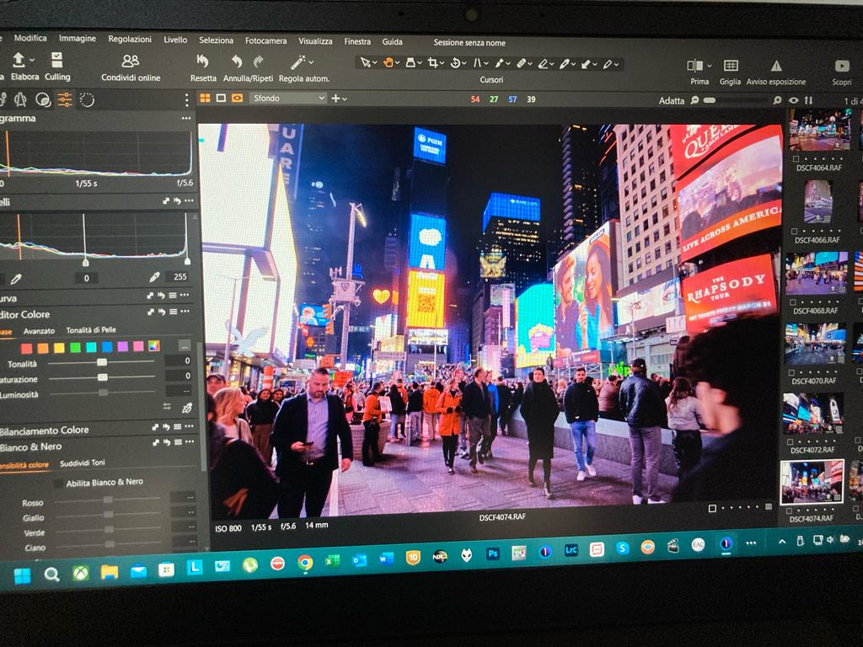This screenshot has height=647, width=863.
Task: Click the zoom-in magnifier right of zoom slider
Action: coord(777,100)
